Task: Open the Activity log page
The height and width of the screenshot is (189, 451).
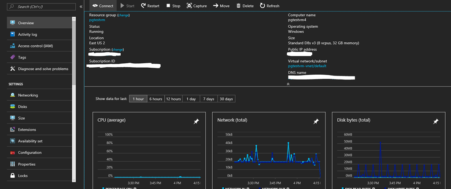Action: tap(39, 34)
